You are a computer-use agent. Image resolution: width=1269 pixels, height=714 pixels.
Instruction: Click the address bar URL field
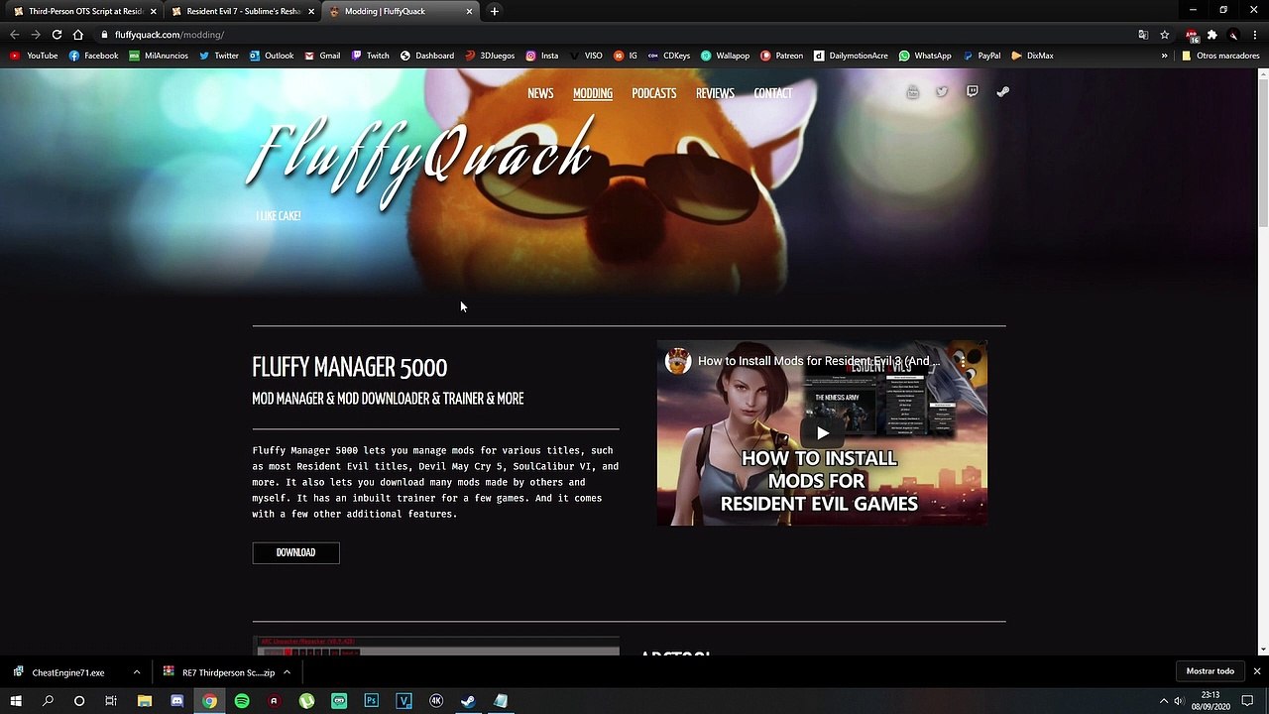coord(615,35)
